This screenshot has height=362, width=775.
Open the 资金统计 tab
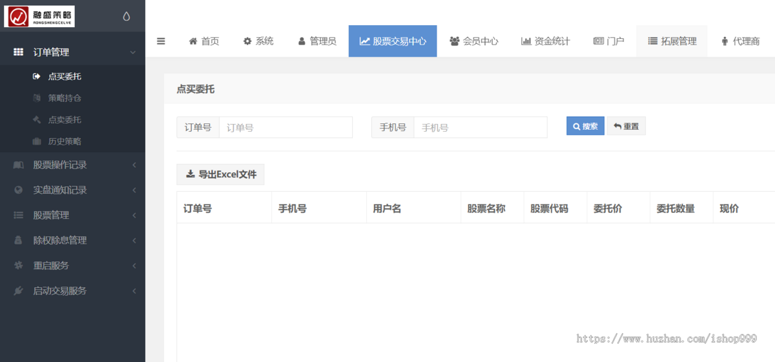pos(546,41)
